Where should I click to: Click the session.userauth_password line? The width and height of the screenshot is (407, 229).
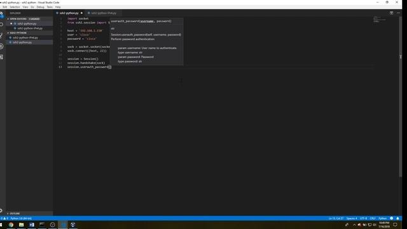pyautogui.click(x=89, y=67)
